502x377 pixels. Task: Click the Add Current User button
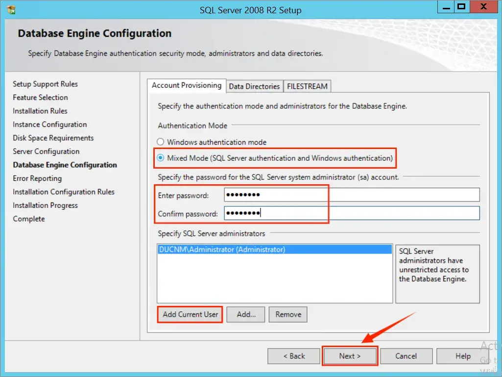coord(190,314)
